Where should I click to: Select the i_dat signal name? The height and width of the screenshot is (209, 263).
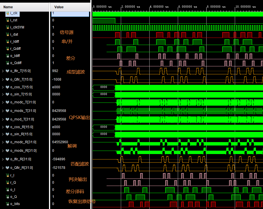tap(14, 34)
